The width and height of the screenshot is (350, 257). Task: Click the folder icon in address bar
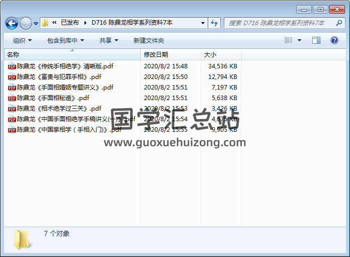click(x=45, y=23)
